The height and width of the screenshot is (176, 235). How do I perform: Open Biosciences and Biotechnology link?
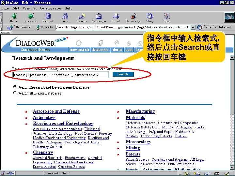63,124
